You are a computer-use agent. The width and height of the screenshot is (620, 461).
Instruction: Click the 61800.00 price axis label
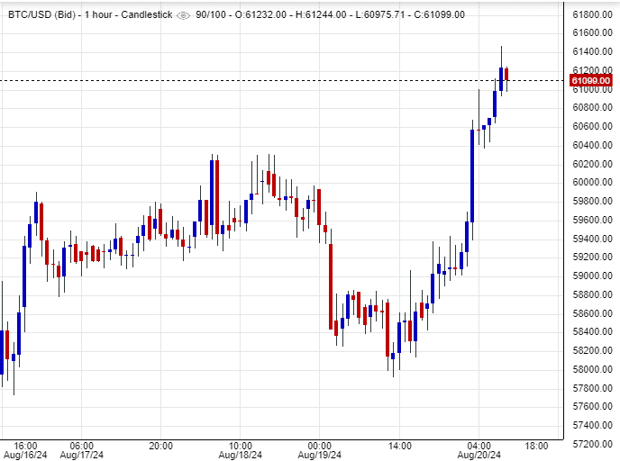591,15
